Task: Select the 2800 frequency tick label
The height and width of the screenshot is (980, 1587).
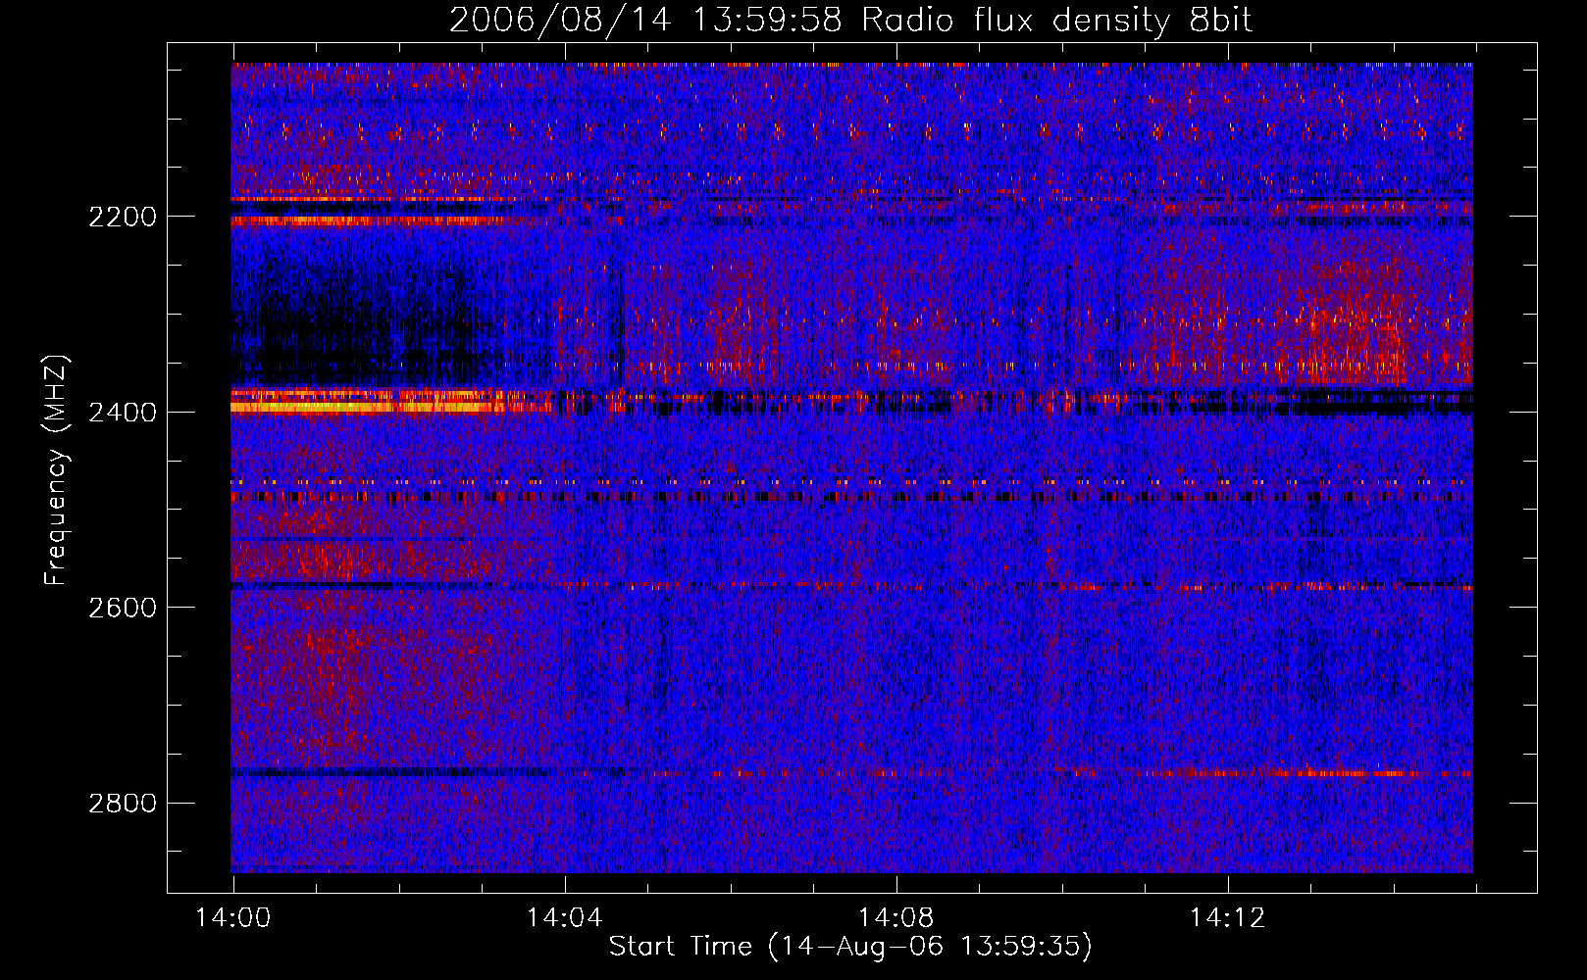Action: [123, 804]
